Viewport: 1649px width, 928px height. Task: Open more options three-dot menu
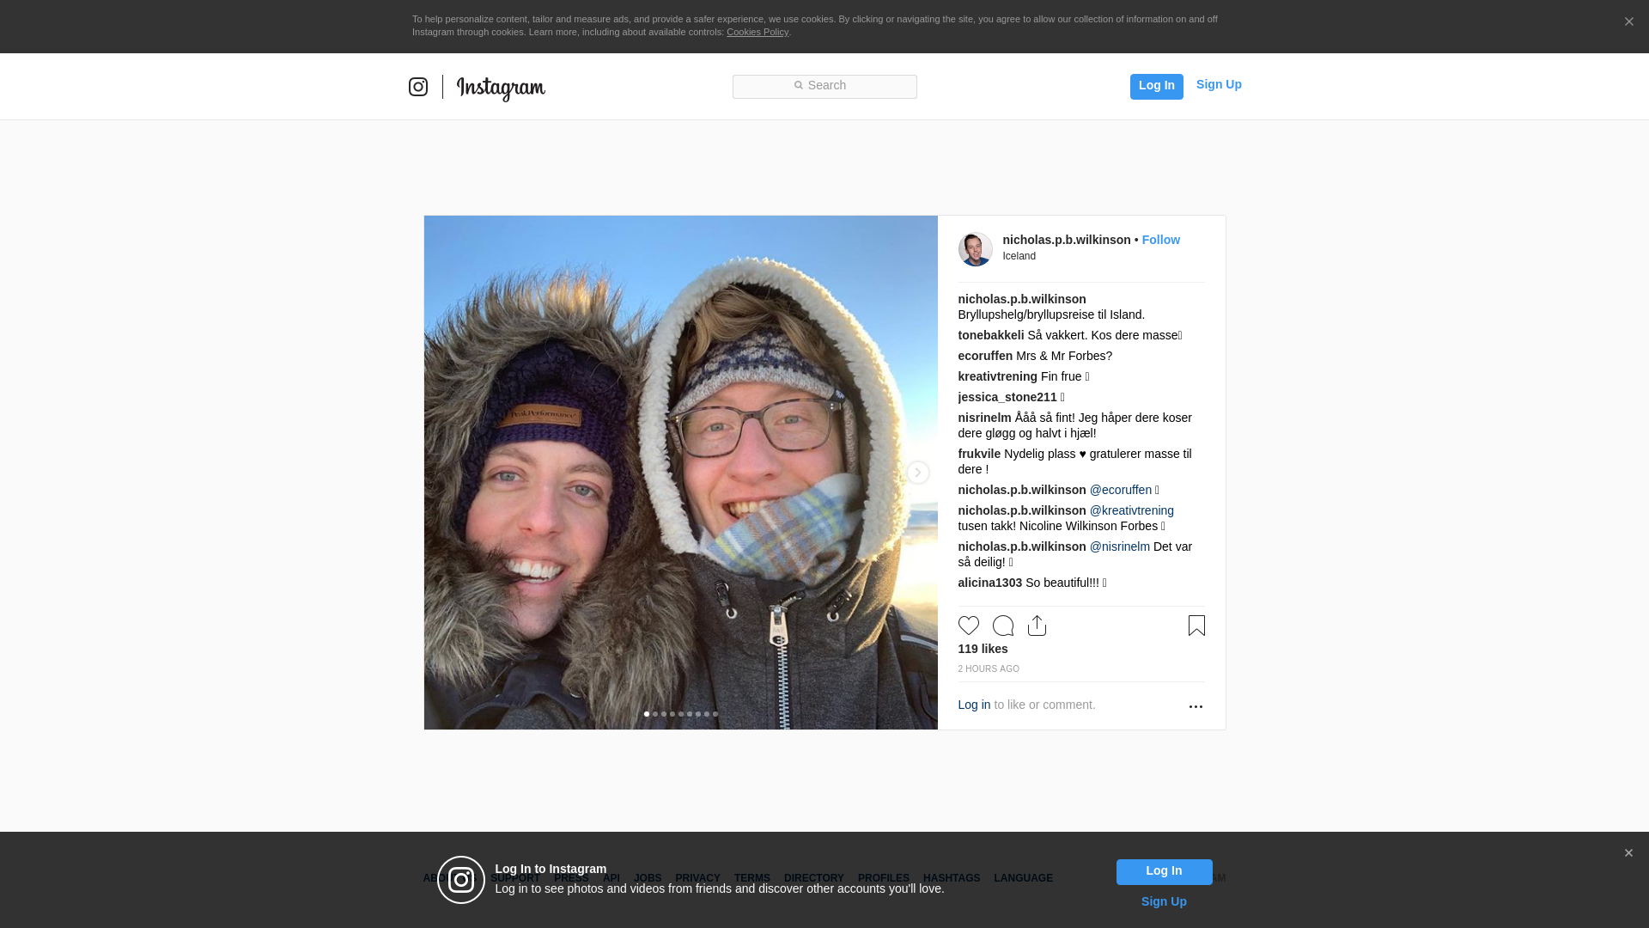1196,706
